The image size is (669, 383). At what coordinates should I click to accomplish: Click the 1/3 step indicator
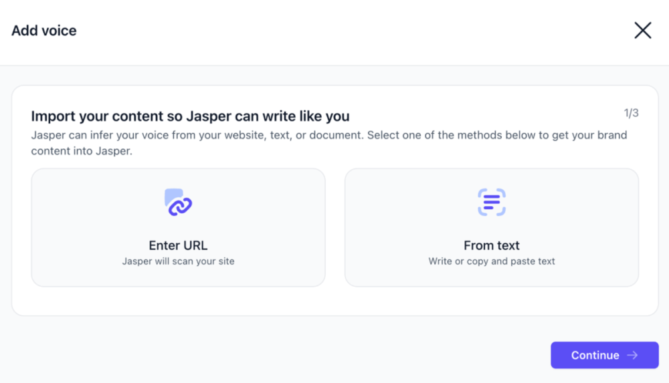(631, 113)
